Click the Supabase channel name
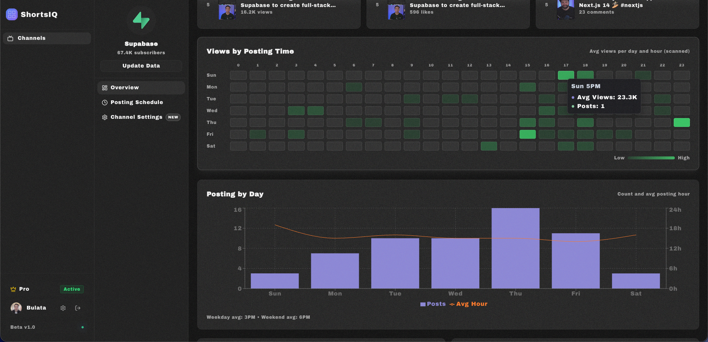The image size is (708, 342). [x=141, y=44]
